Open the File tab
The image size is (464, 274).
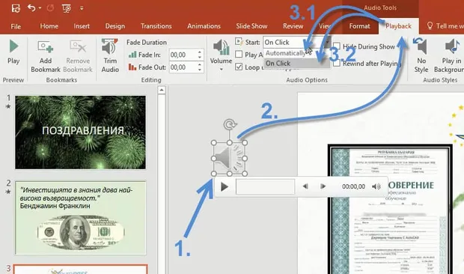[x=16, y=26]
